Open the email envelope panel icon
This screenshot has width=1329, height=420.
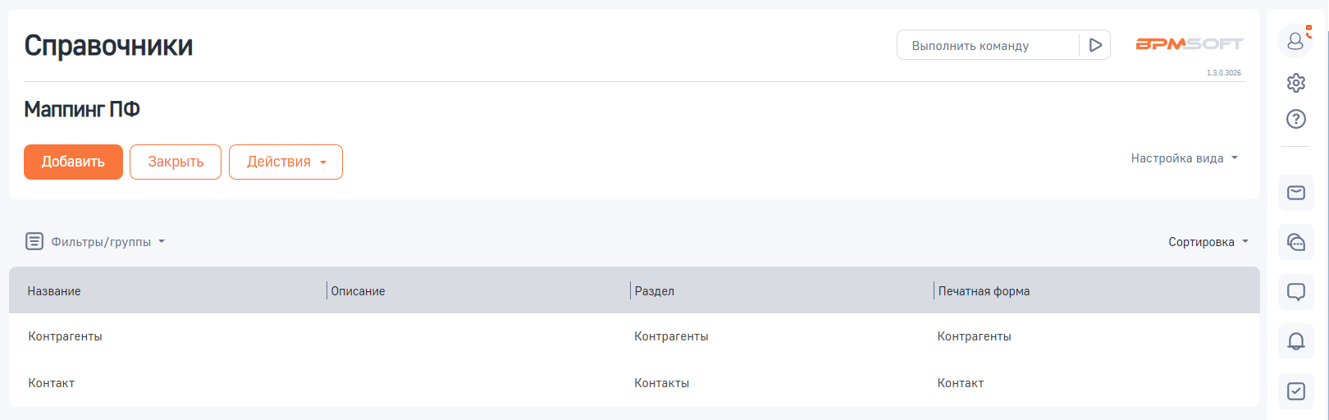coord(1296,193)
